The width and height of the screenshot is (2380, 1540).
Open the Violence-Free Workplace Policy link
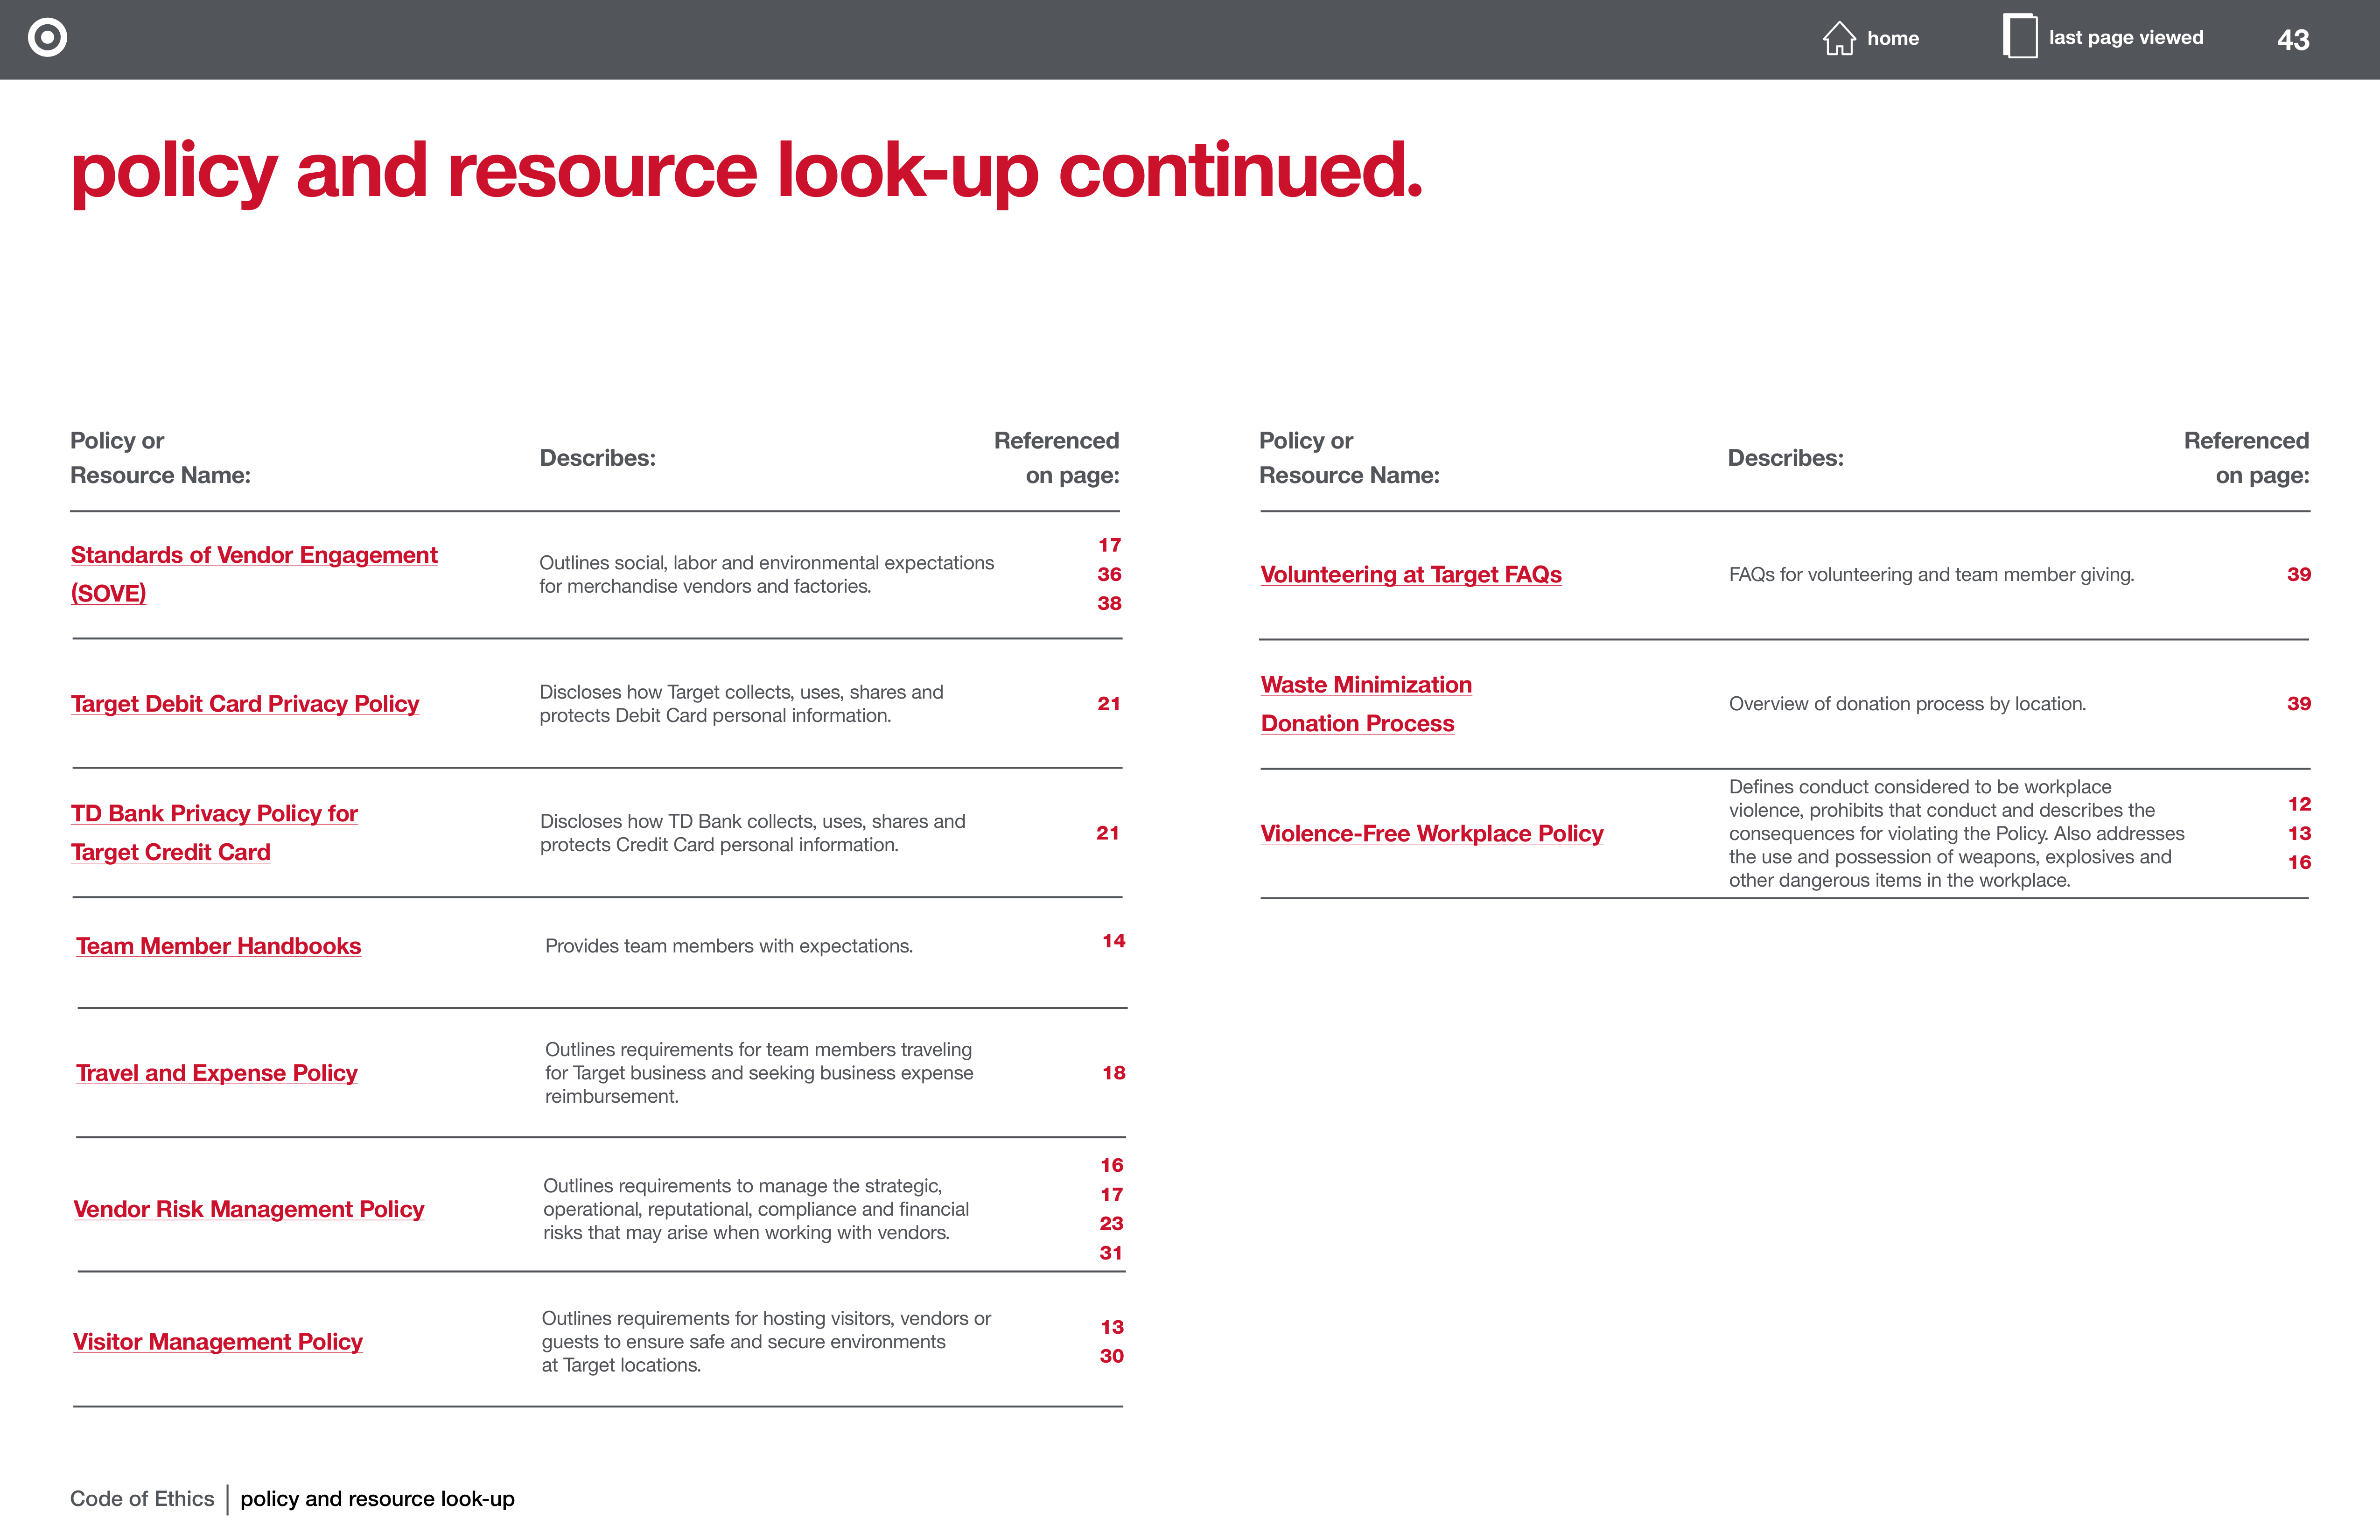1432,834
